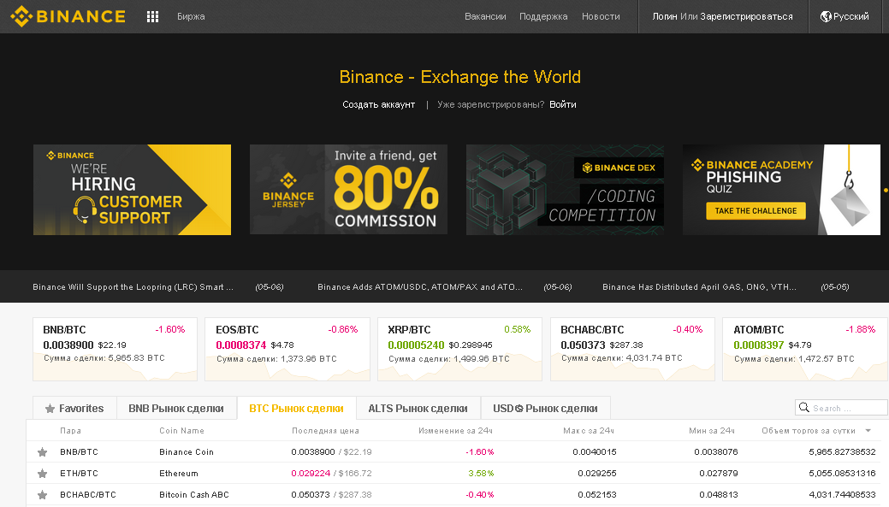Open the Новости page
The width and height of the screenshot is (889, 507).
pyautogui.click(x=601, y=16)
